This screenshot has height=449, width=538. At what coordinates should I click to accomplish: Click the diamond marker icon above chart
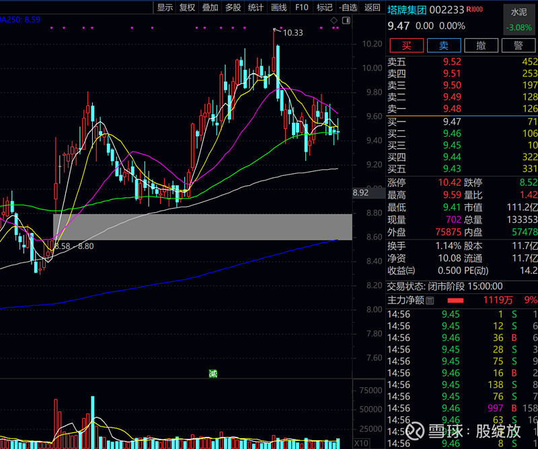[334, 21]
